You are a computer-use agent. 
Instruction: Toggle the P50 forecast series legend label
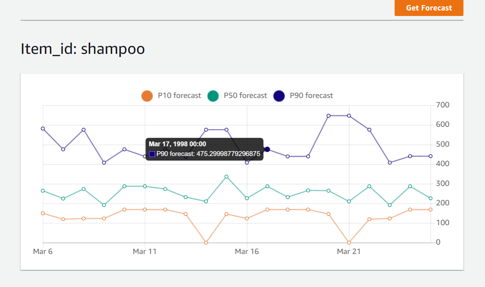(x=245, y=96)
